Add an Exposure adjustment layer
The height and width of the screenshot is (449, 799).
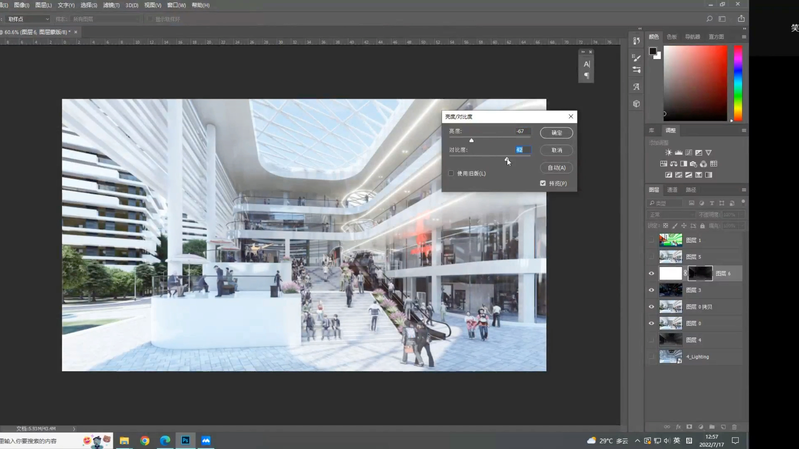(699, 153)
